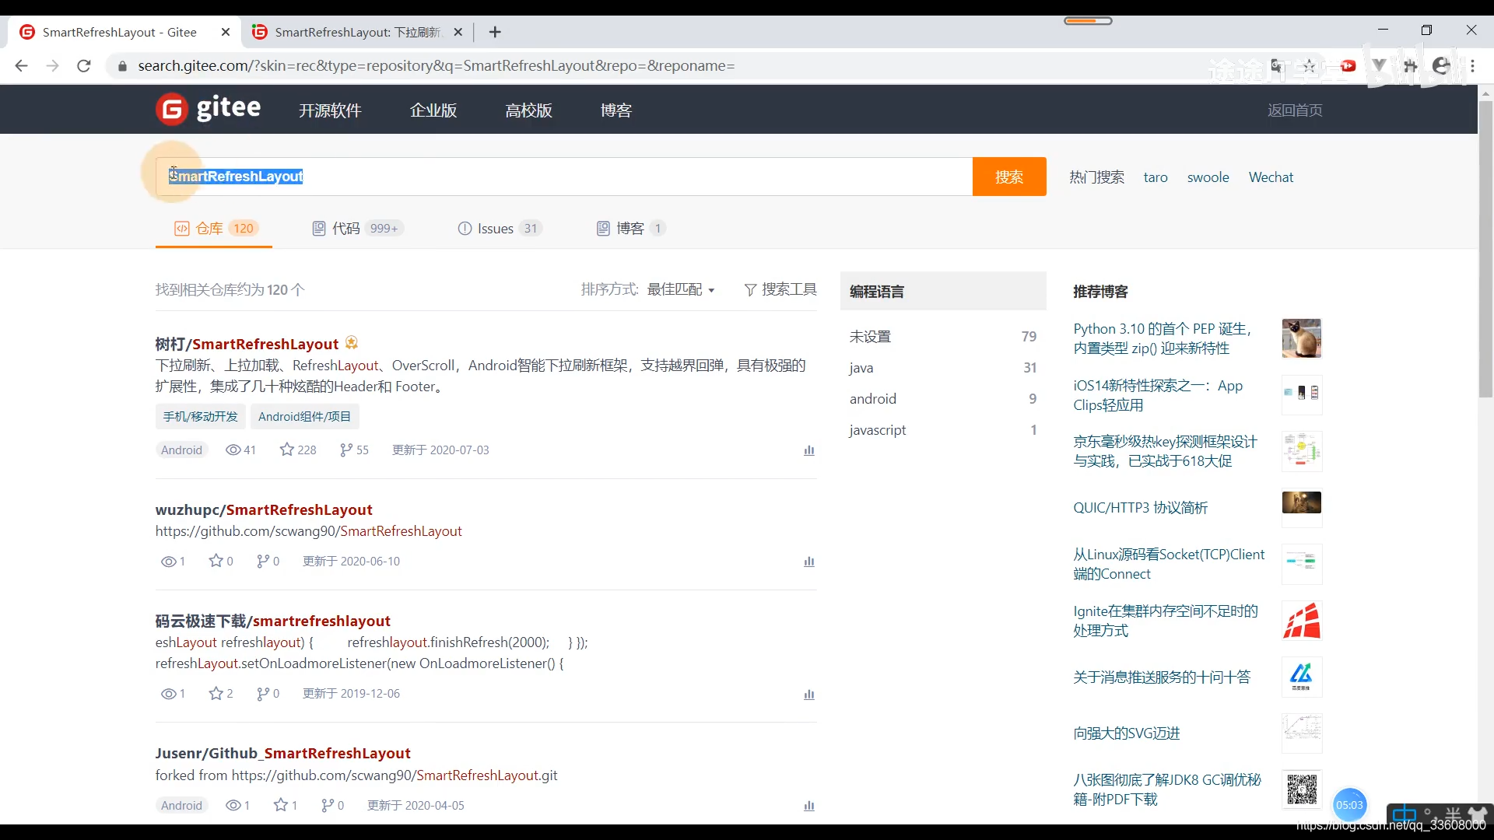Open the browser extensions puzzle icon

point(1410,66)
